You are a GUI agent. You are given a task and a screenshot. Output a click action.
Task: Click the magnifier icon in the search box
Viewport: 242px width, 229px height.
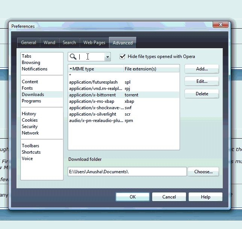click(x=73, y=56)
